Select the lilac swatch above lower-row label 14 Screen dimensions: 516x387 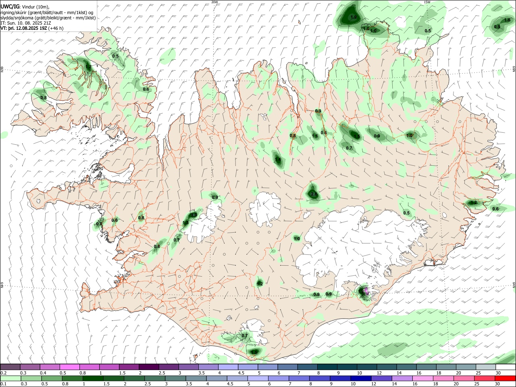coord(402,378)
